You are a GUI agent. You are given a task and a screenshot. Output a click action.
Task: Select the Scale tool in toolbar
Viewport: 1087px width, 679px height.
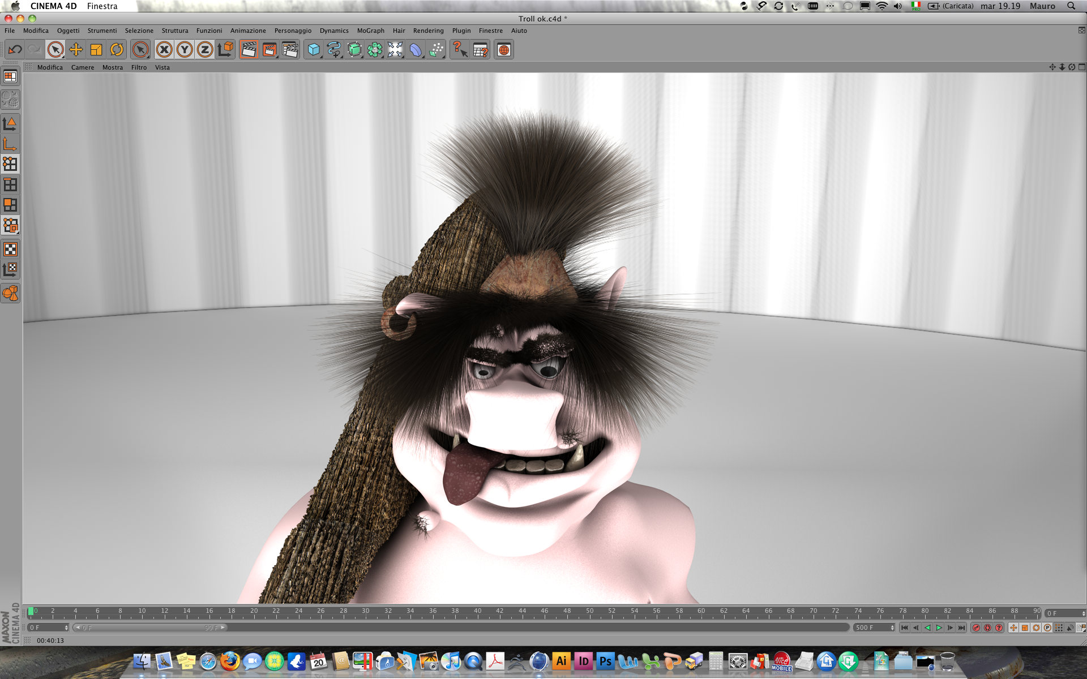point(96,50)
